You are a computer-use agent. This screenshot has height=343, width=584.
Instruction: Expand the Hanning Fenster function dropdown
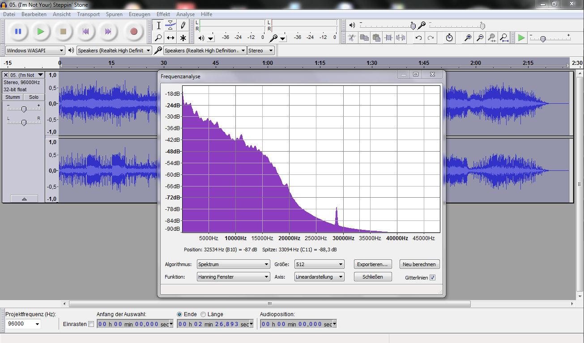click(233, 277)
